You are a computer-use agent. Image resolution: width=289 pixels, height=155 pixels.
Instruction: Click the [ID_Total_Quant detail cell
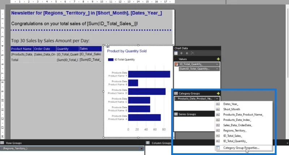pyautogui.click(x=68, y=54)
